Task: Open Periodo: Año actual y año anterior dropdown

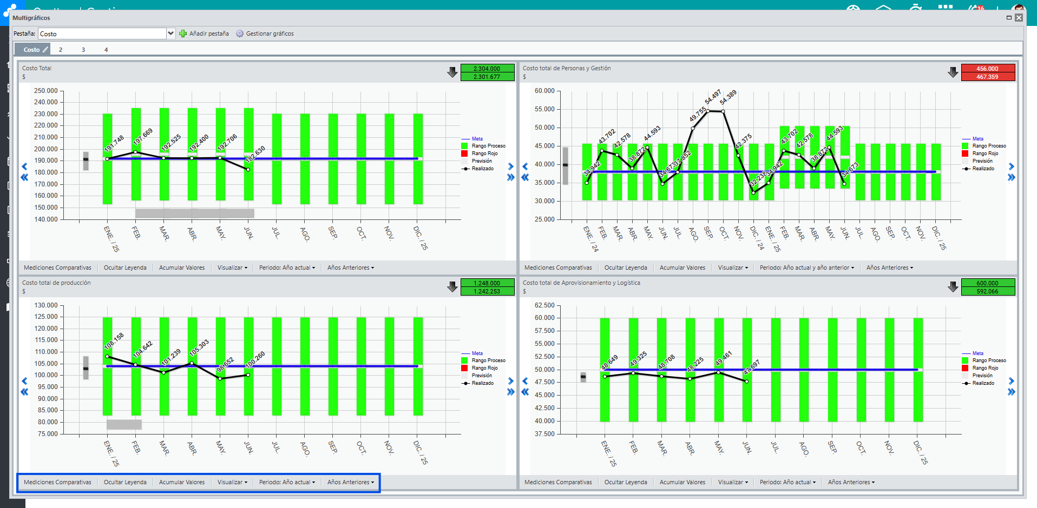Action: [806, 268]
